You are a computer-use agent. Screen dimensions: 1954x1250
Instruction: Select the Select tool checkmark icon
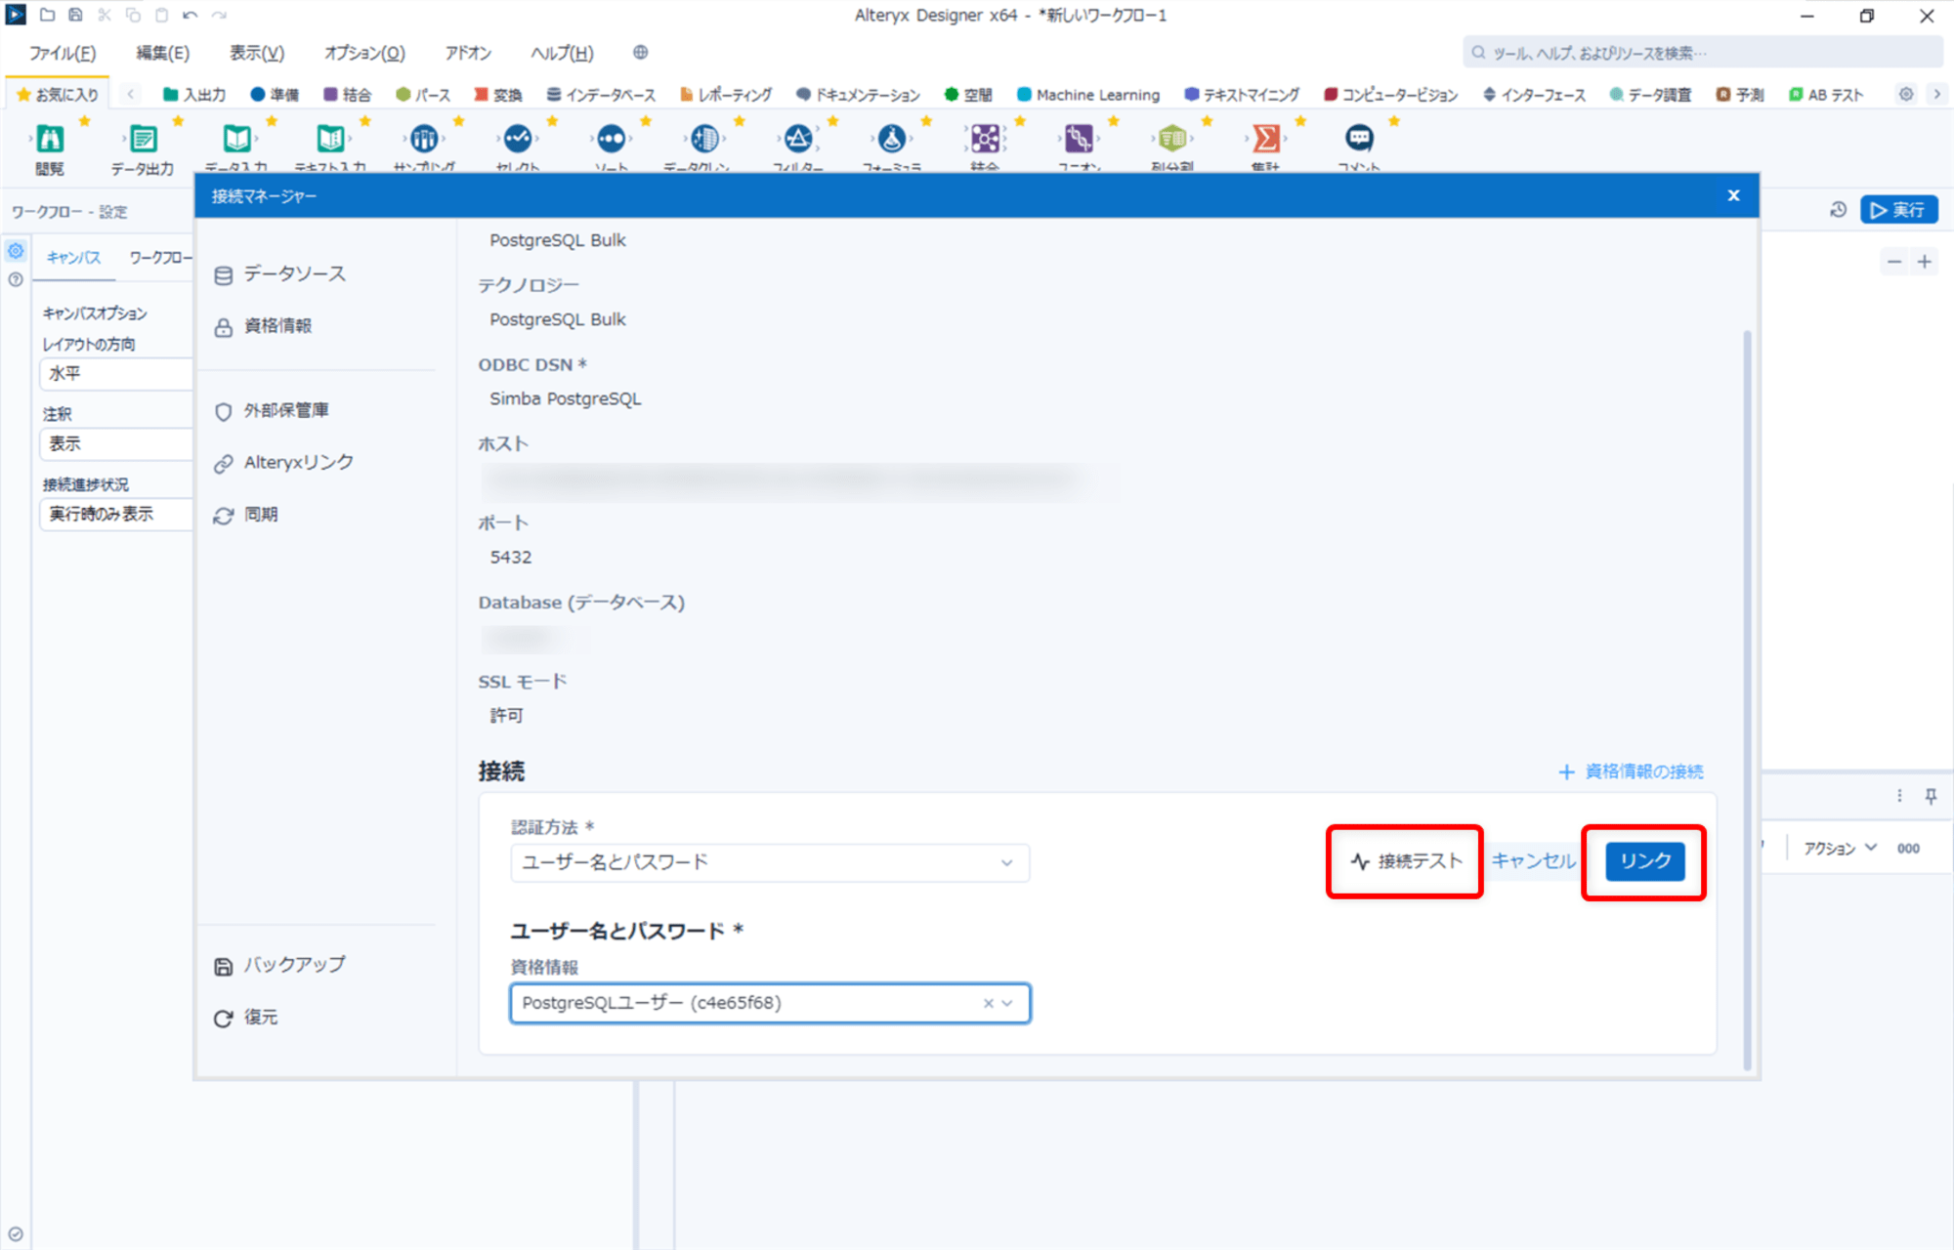[x=518, y=139]
